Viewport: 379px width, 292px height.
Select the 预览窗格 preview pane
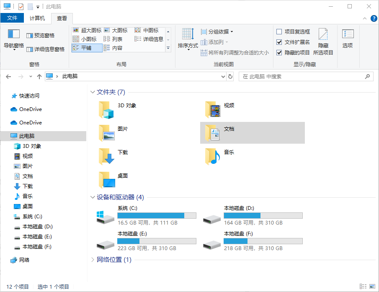[43, 35]
